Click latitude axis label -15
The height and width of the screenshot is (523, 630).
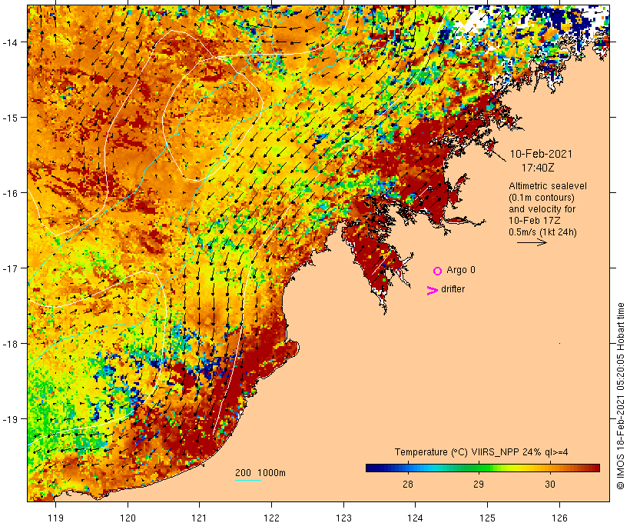click(x=9, y=118)
